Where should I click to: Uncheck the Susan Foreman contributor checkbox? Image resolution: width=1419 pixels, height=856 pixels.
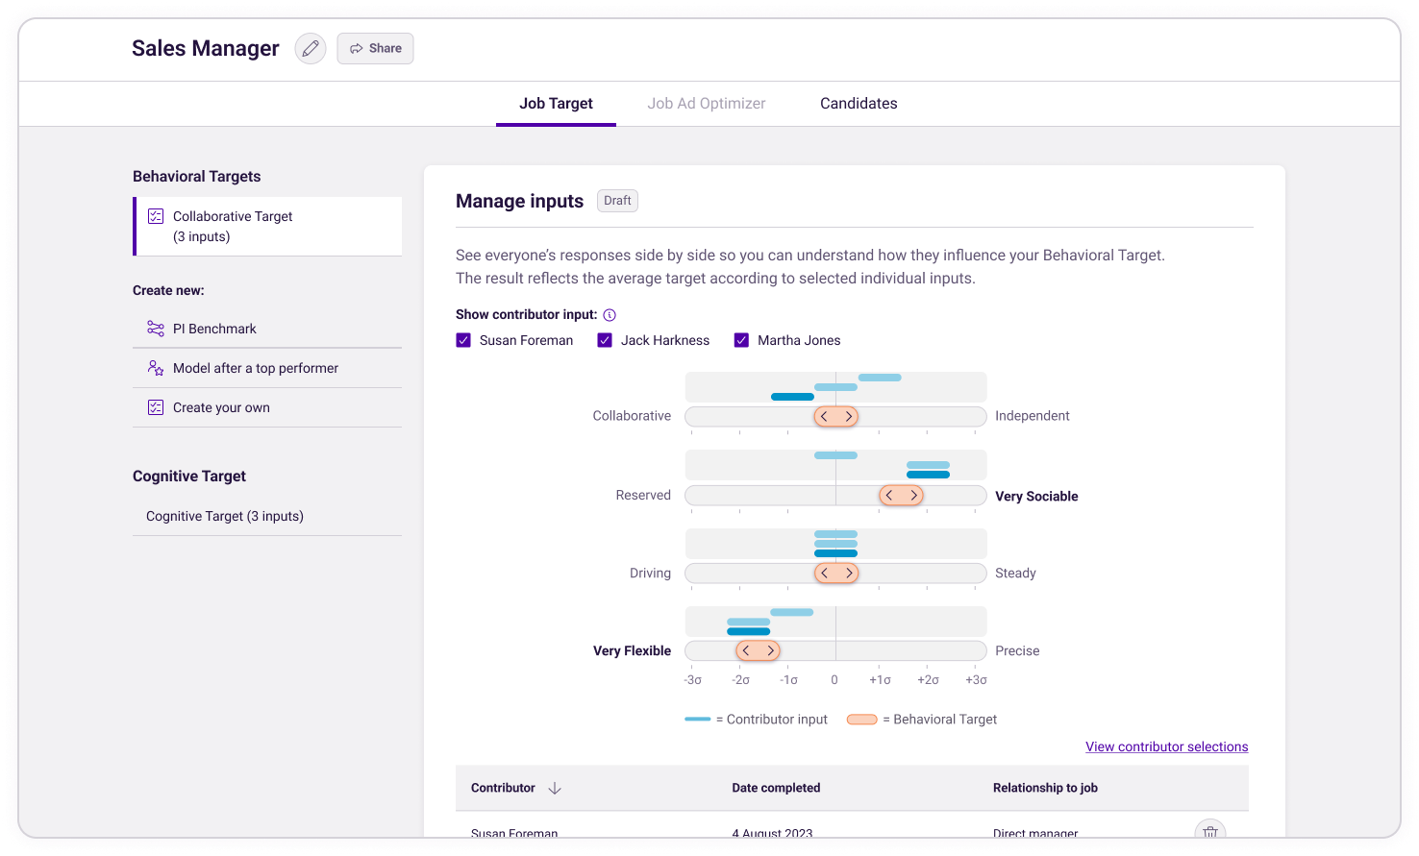[x=463, y=339]
